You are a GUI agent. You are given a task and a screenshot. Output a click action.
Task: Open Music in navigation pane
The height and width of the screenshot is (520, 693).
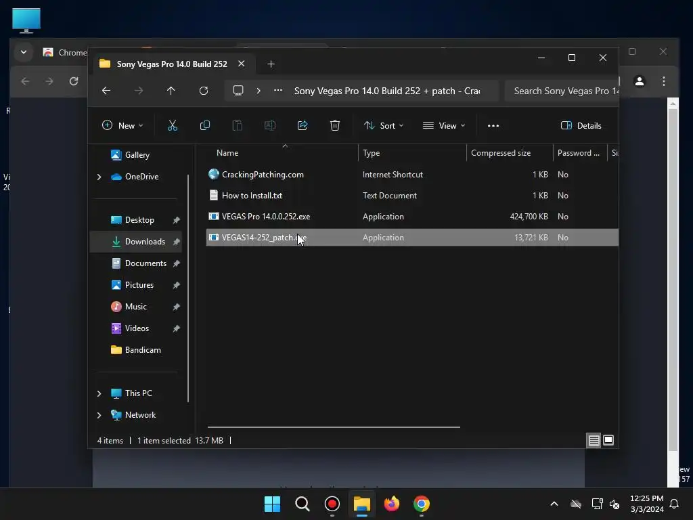coord(136,307)
